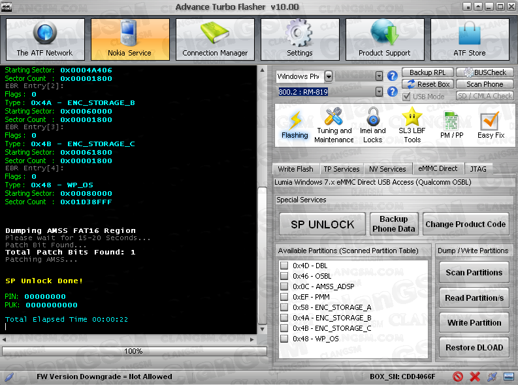Click the 100% progress bar
Screen dimensions: 518x385
134,351
